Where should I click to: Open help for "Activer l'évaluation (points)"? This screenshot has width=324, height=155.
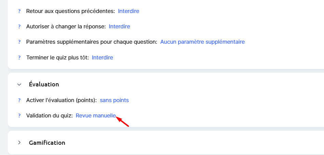coord(19,100)
